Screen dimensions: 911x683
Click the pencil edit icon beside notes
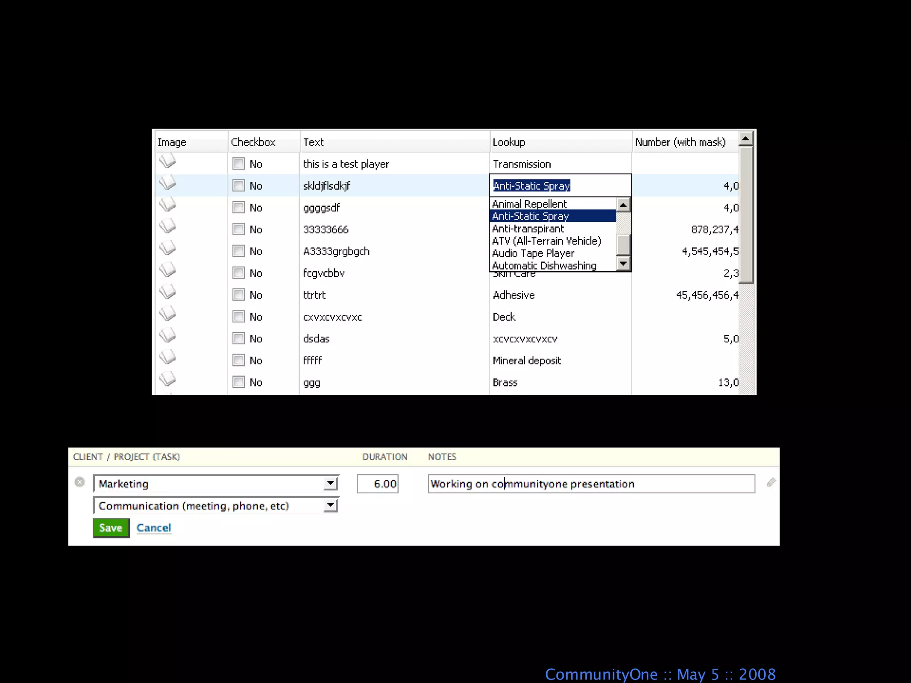(771, 482)
